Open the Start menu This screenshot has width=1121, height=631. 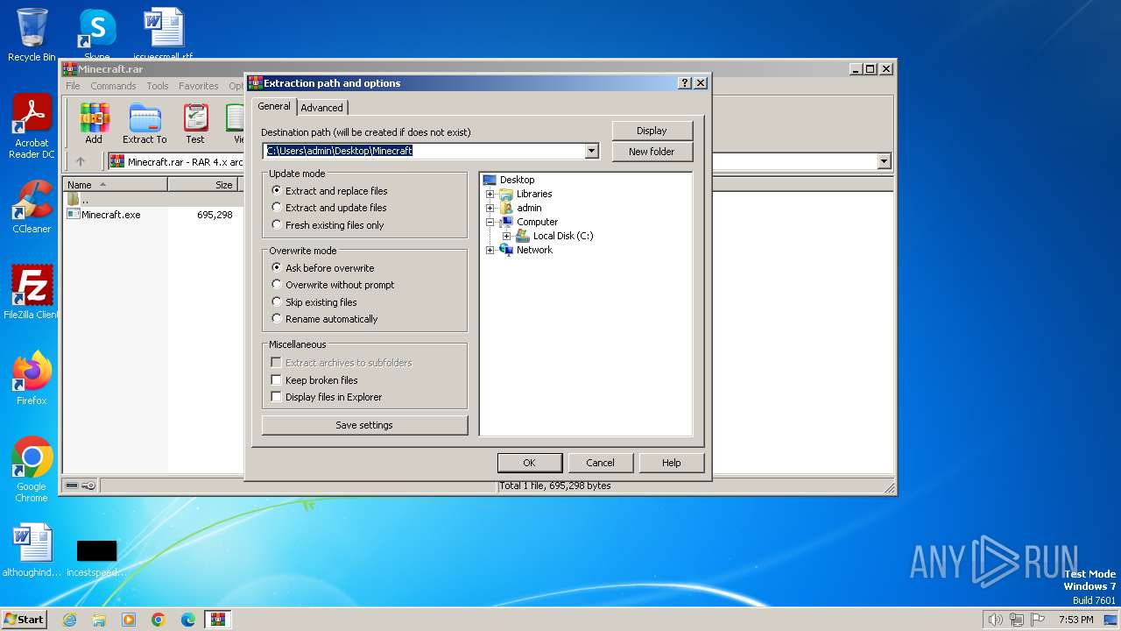[24, 620]
